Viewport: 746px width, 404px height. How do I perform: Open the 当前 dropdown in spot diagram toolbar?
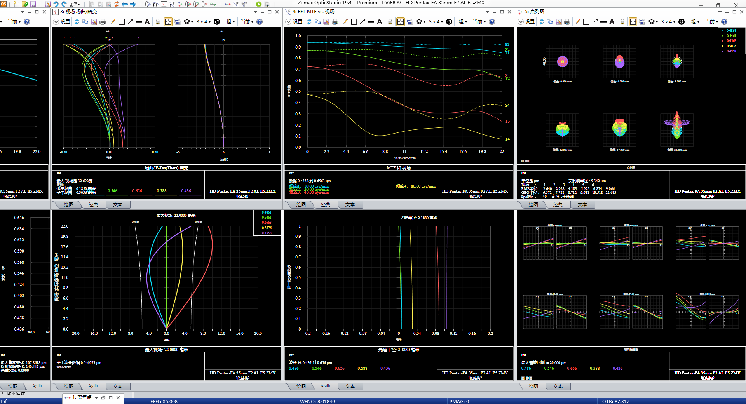pyautogui.click(x=712, y=22)
